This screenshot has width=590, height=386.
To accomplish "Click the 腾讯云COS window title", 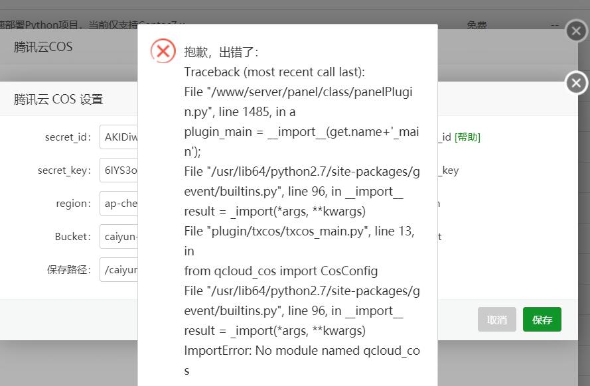I will coord(43,46).
